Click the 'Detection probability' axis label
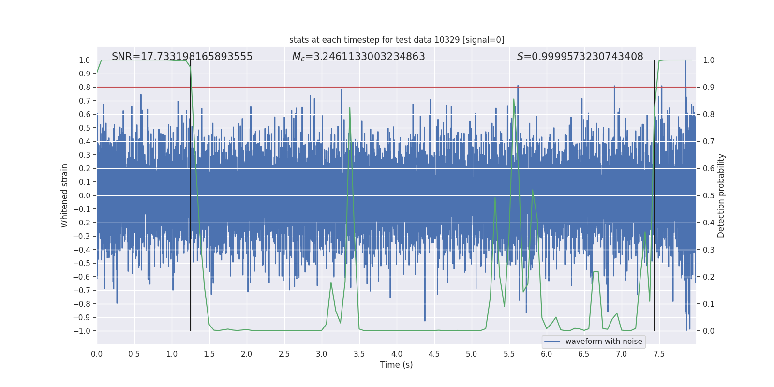The height and width of the screenshot is (387, 774). click(x=721, y=195)
